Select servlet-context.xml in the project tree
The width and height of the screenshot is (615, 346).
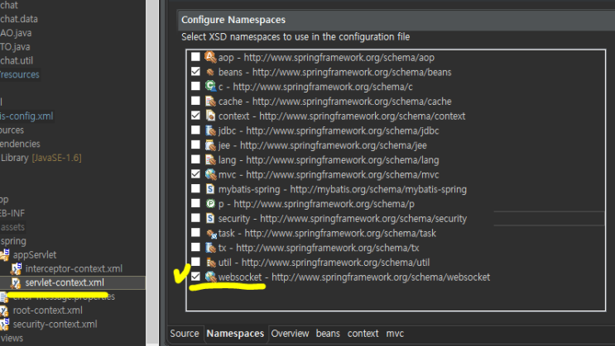click(65, 282)
